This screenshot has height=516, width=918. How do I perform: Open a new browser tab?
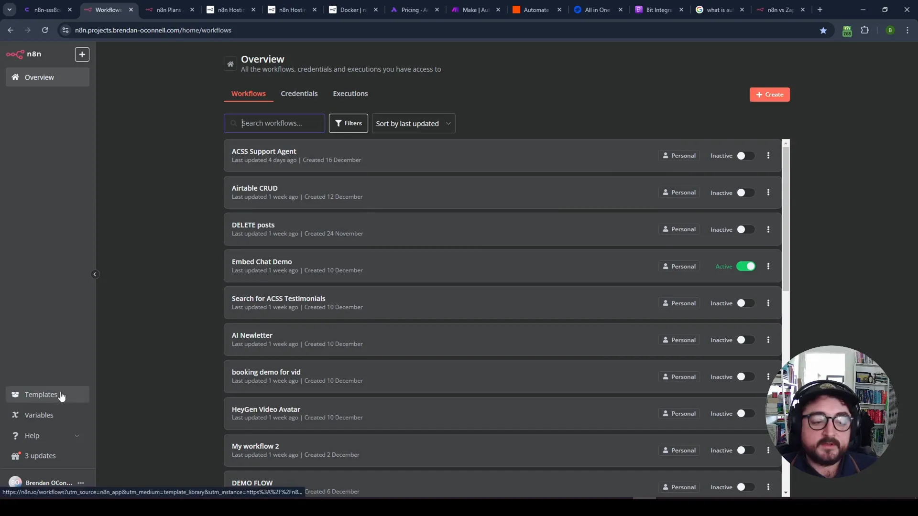pyautogui.click(x=820, y=10)
